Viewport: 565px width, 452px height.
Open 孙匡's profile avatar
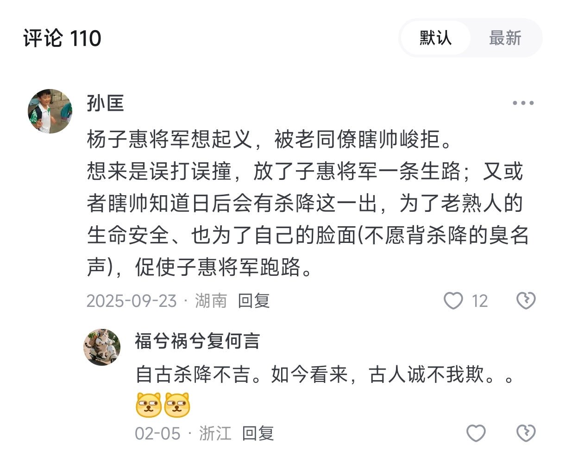(50, 111)
